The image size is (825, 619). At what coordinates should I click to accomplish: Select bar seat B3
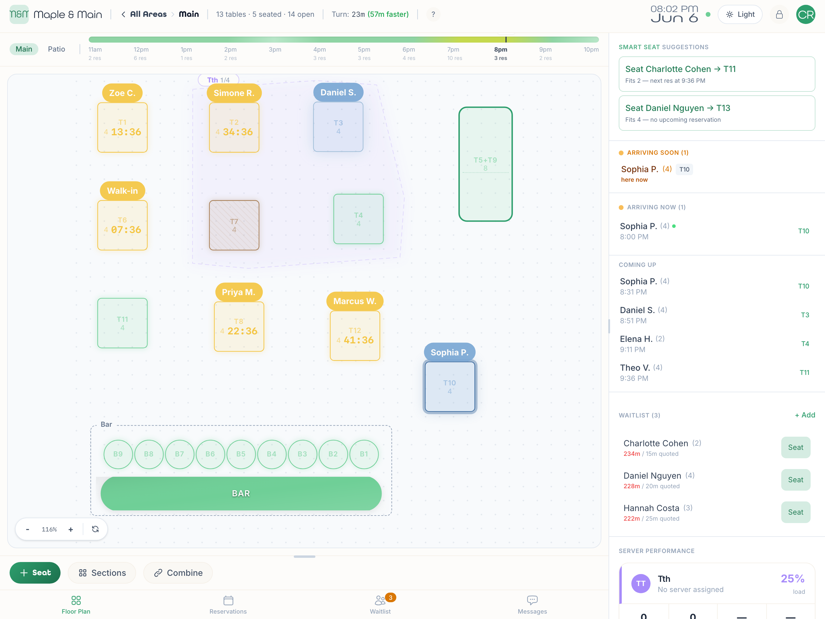pyautogui.click(x=302, y=454)
